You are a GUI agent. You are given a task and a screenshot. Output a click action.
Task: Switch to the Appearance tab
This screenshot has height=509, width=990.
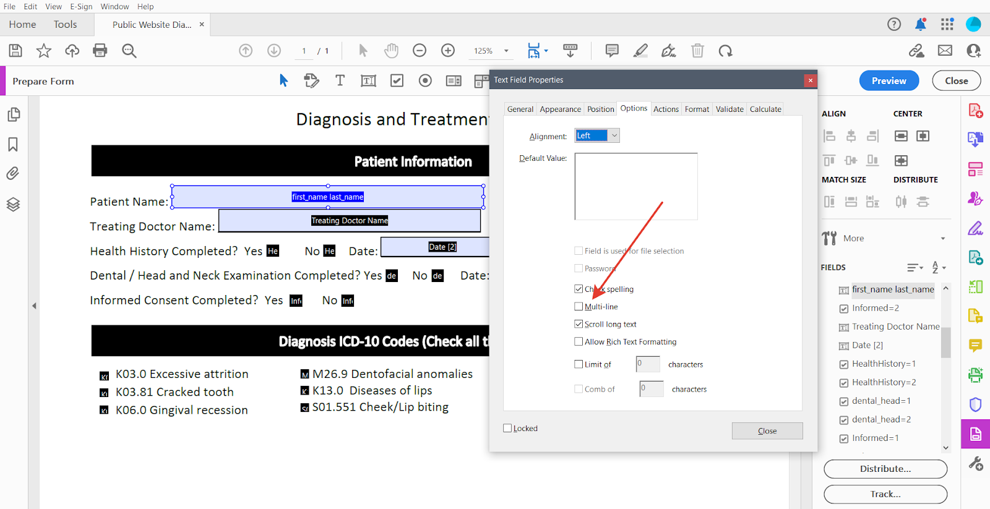point(560,109)
